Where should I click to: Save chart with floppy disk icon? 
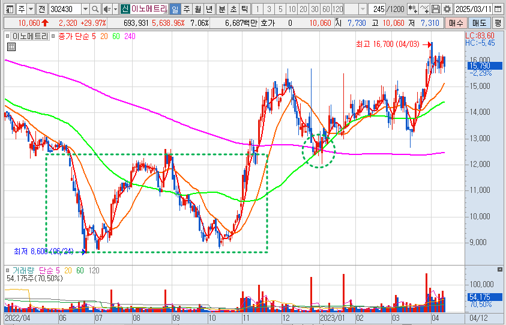(436, 9)
